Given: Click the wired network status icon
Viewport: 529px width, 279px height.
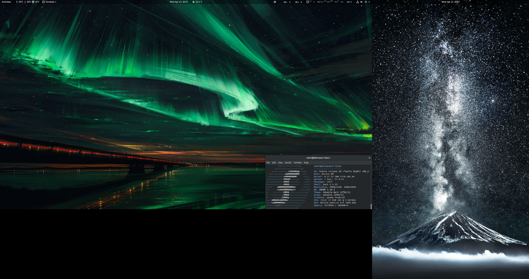Looking at the screenshot, I should tap(357, 2).
